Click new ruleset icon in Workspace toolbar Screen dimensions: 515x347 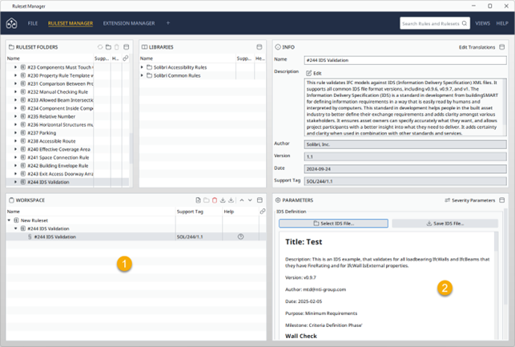pos(198,200)
